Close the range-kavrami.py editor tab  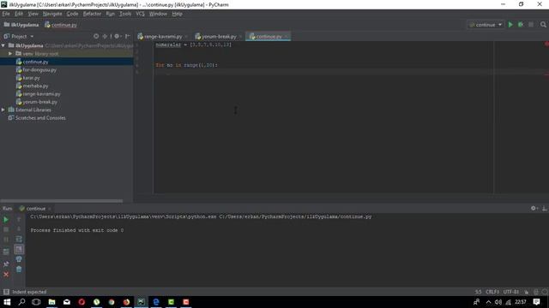pyautogui.click(x=186, y=36)
